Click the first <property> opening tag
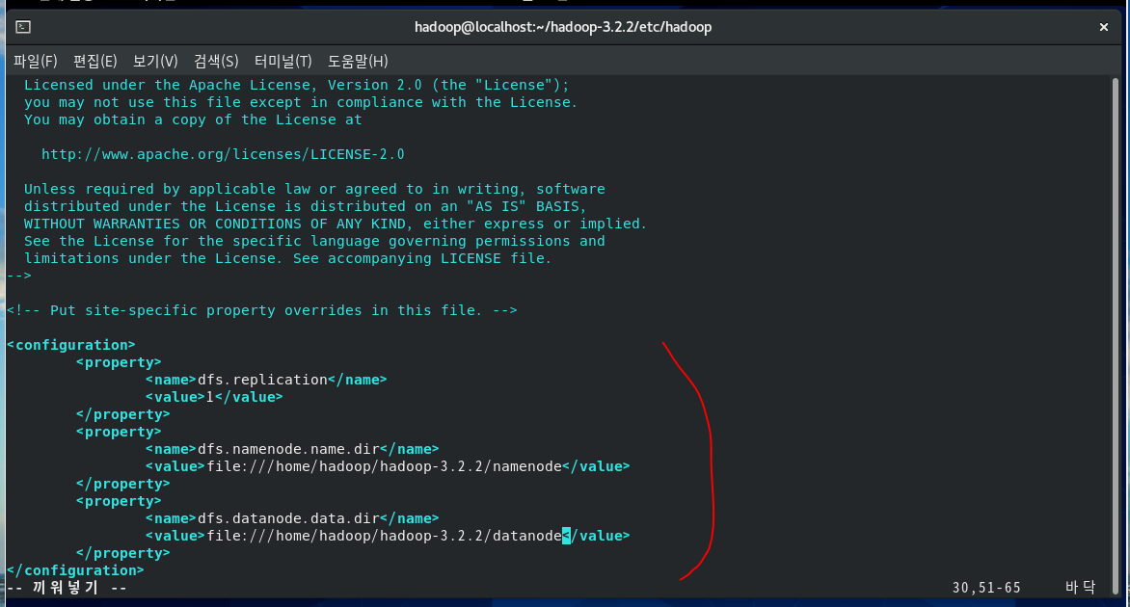1130x607 pixels. tap(119, 362)
